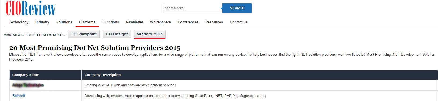
Task: Switch to the CXO Insight tab
Action: point(117,34)
